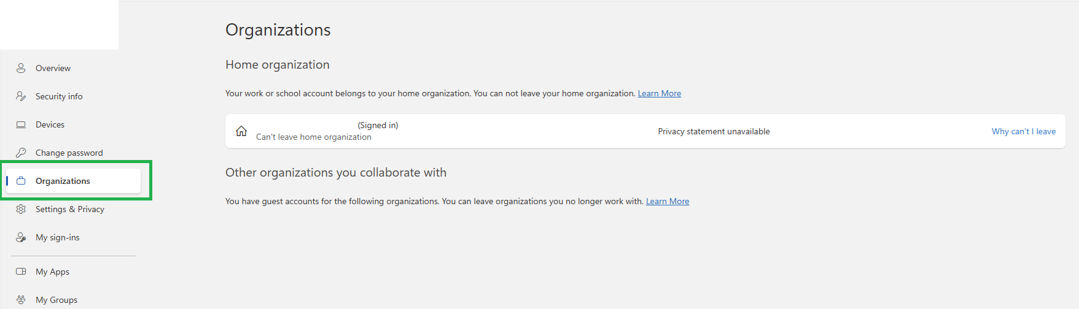Select the Devices laptop icon
The width and height of the screenshot is (1079, 309).
[x=21, y=124]
